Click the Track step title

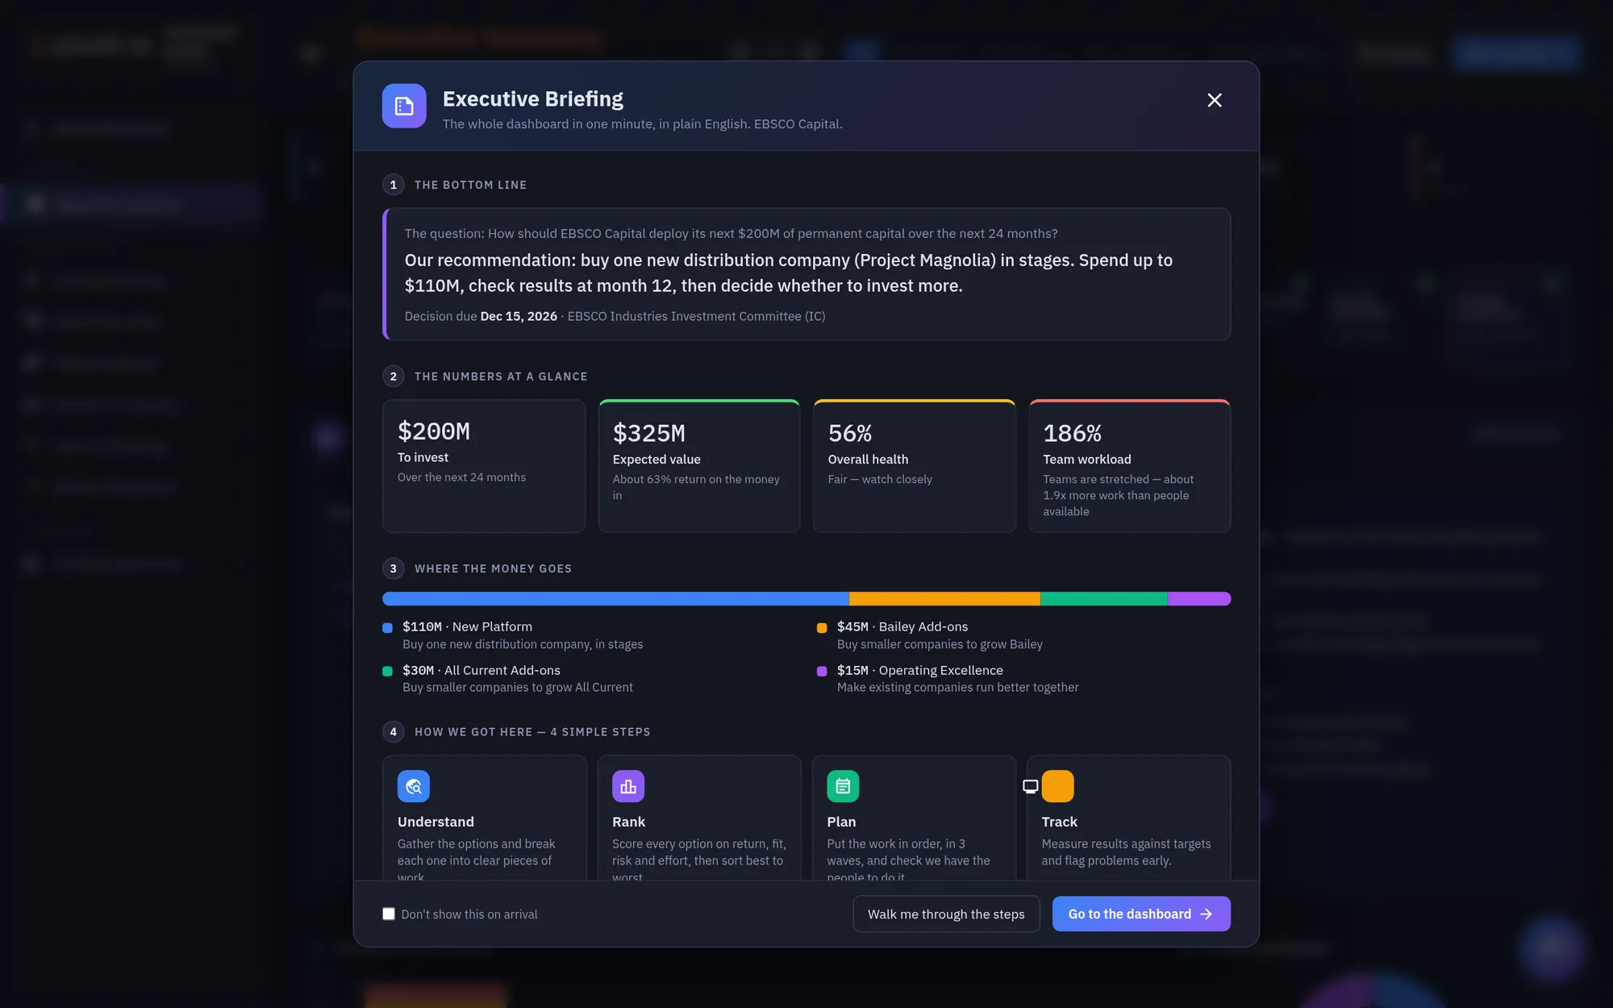[1059, 822]
